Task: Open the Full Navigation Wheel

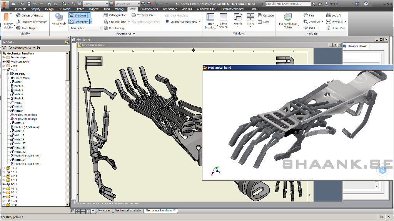Action: [288, 21]
